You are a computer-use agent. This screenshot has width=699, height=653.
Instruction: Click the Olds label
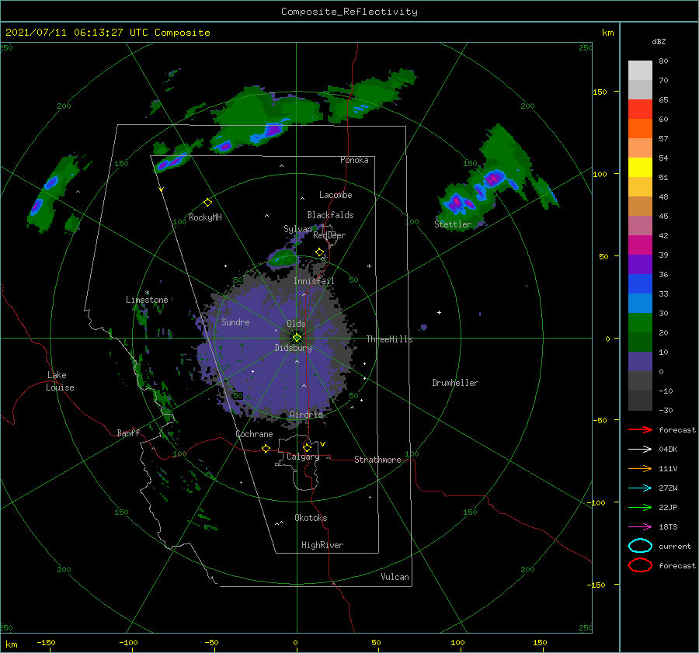point(296,324)
